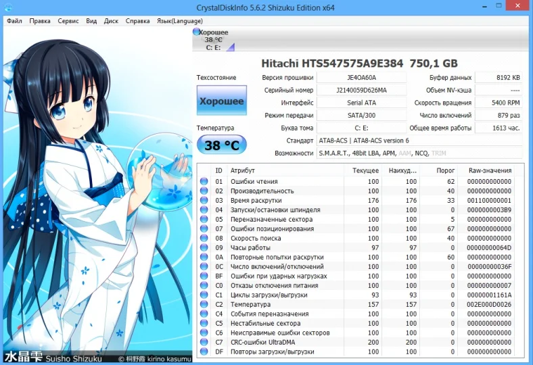Viewport: 533px width, 365px height.
Task: Click the 5400 RPM rotation speed field
Action: (499, 103)
